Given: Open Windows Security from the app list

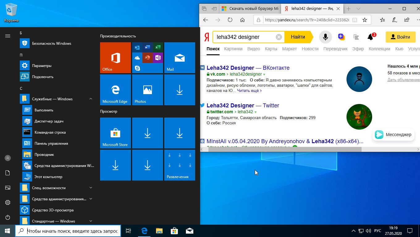Looking at the screenshot, I should (57, 44).
